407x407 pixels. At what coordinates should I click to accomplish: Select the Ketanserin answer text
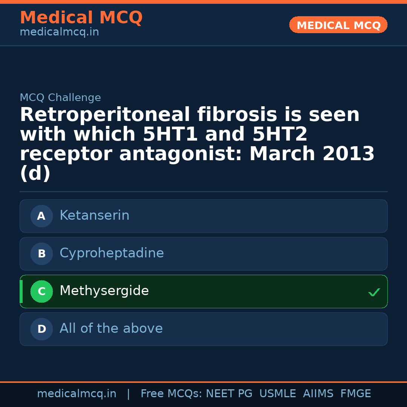94,216
